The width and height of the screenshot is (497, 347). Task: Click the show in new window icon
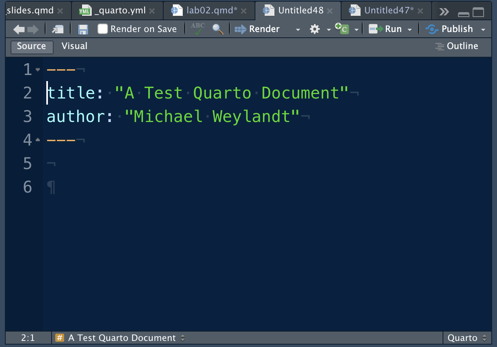point(58,29)
